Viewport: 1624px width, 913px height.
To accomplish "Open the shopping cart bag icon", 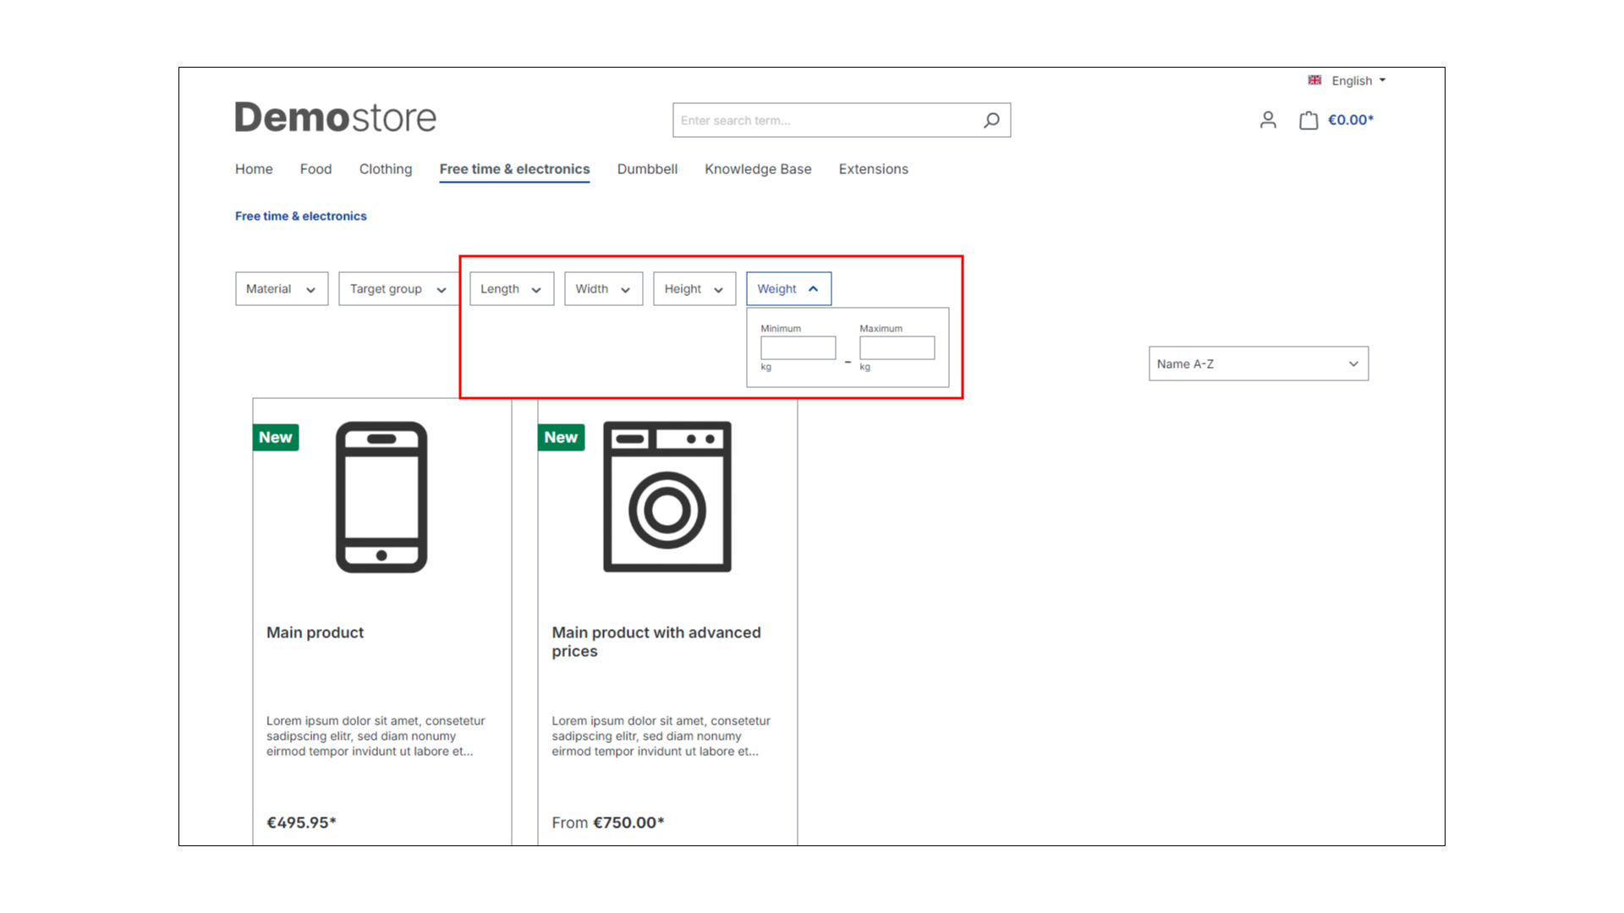I will click(1309, 120).
